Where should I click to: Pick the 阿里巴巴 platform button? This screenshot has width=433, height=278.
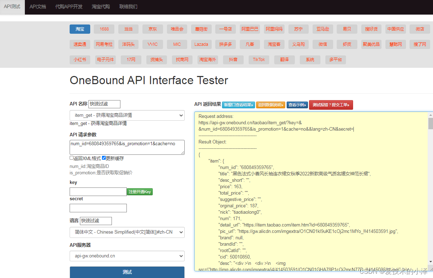point(250,29)
